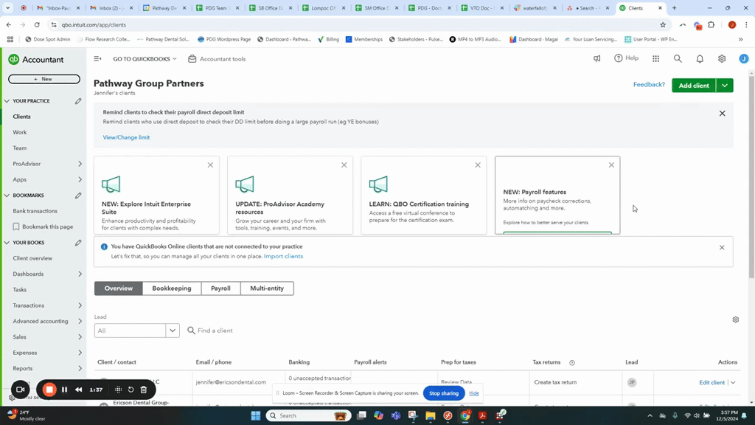Open File Explorer from taskbar
This screenshot has width=755, height=425.
(x=430, y=415)
